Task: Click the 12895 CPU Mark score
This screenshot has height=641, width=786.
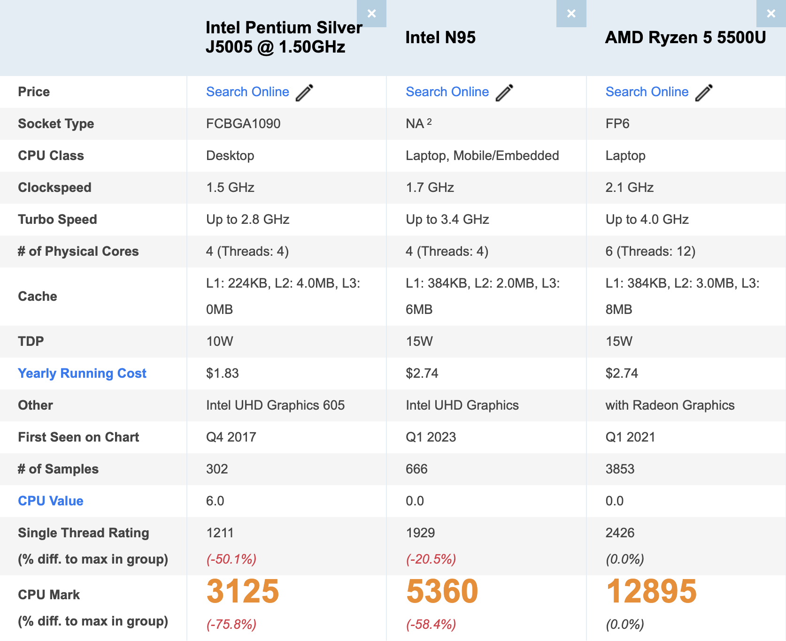Action: [651, 591]
